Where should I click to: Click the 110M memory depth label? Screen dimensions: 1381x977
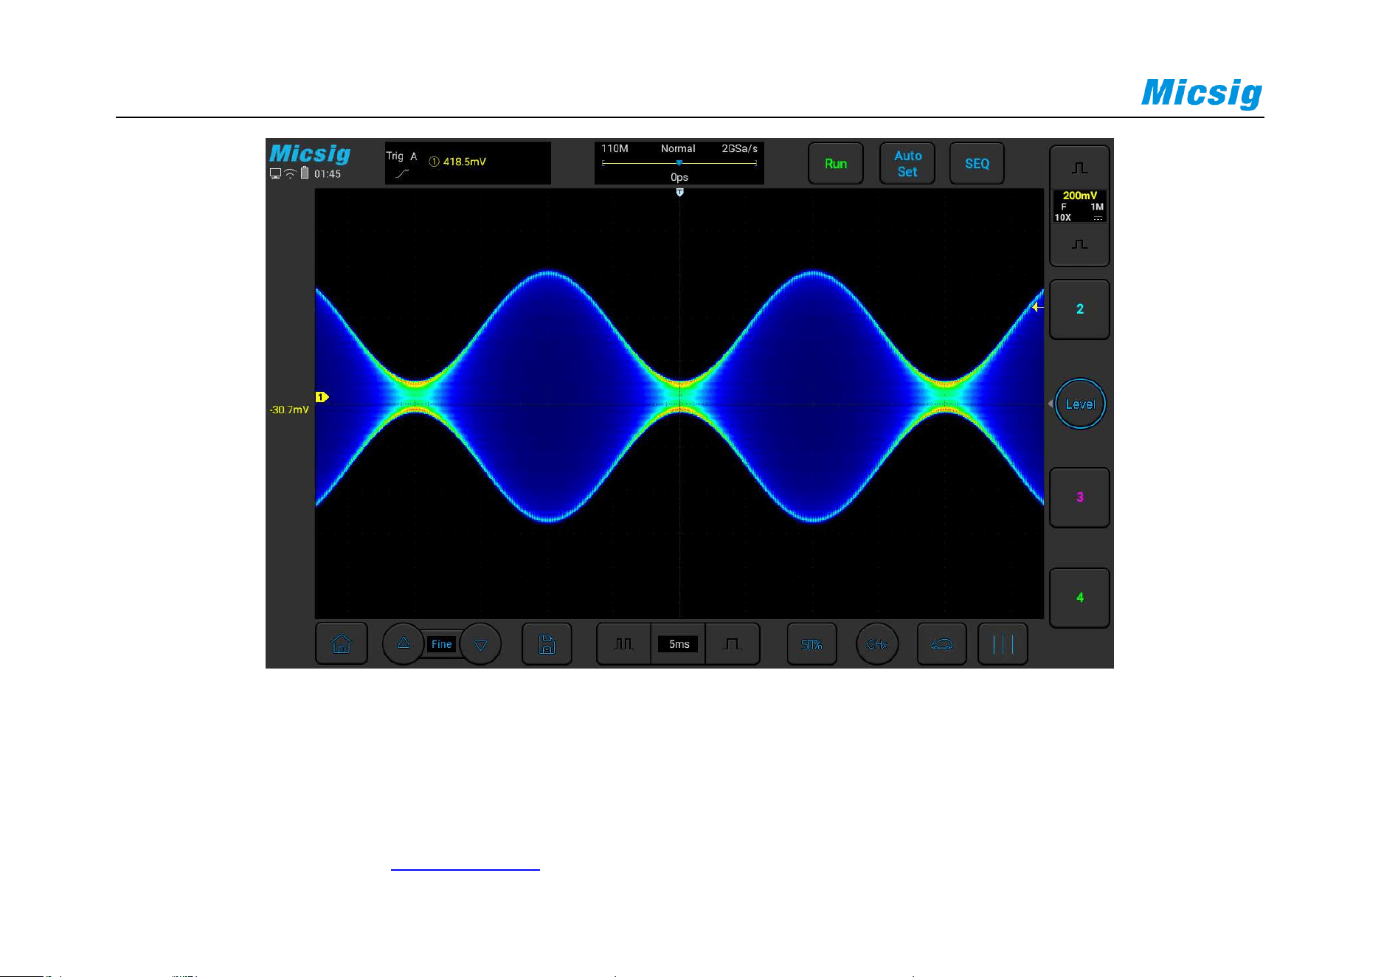(615, 148)
